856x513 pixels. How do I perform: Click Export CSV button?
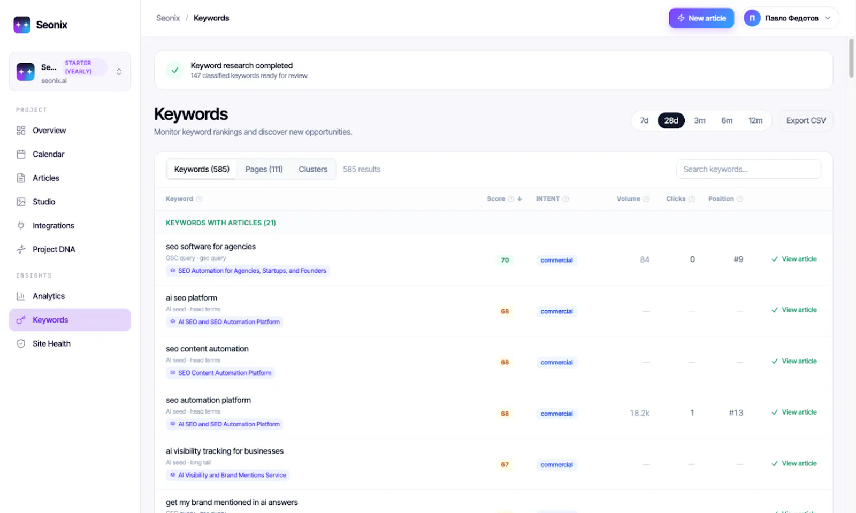pyautogui.click(x=806, y=121)
